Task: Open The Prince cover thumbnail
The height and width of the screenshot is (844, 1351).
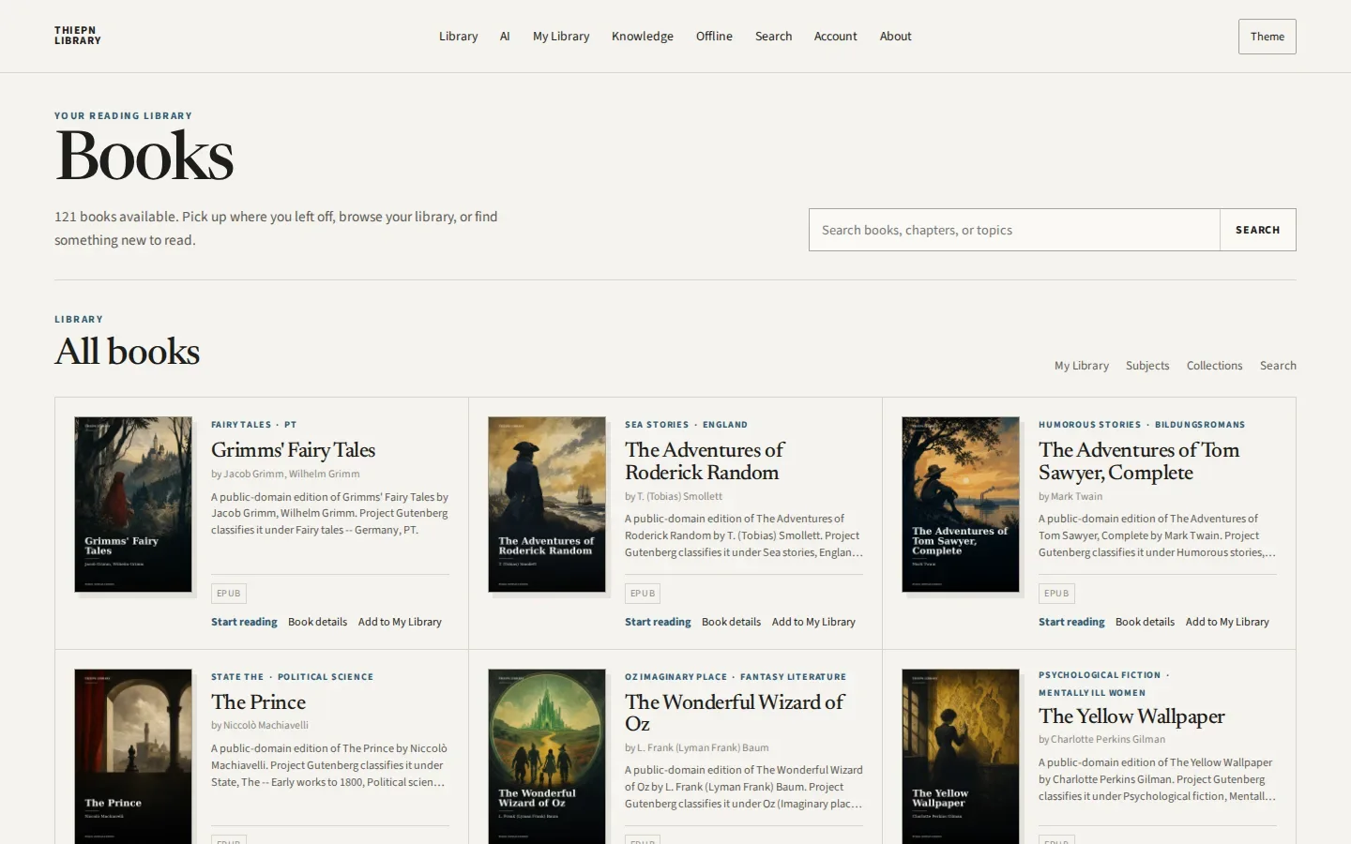Action: 133,756
